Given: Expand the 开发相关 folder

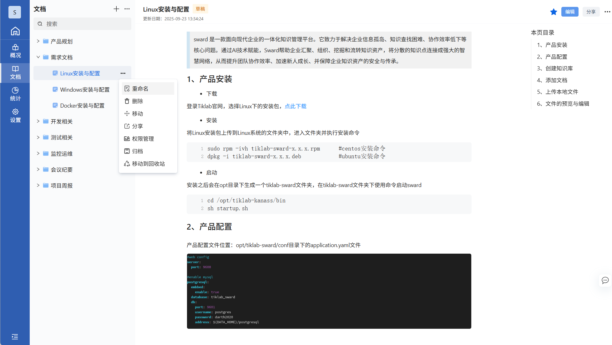Looking at the screenshot, I should pyautogui.click(x=38, y=121).
